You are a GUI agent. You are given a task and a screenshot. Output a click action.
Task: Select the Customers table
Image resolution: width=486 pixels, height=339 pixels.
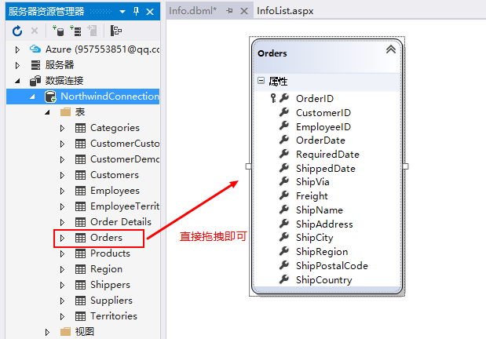click(x=115, y=175)
